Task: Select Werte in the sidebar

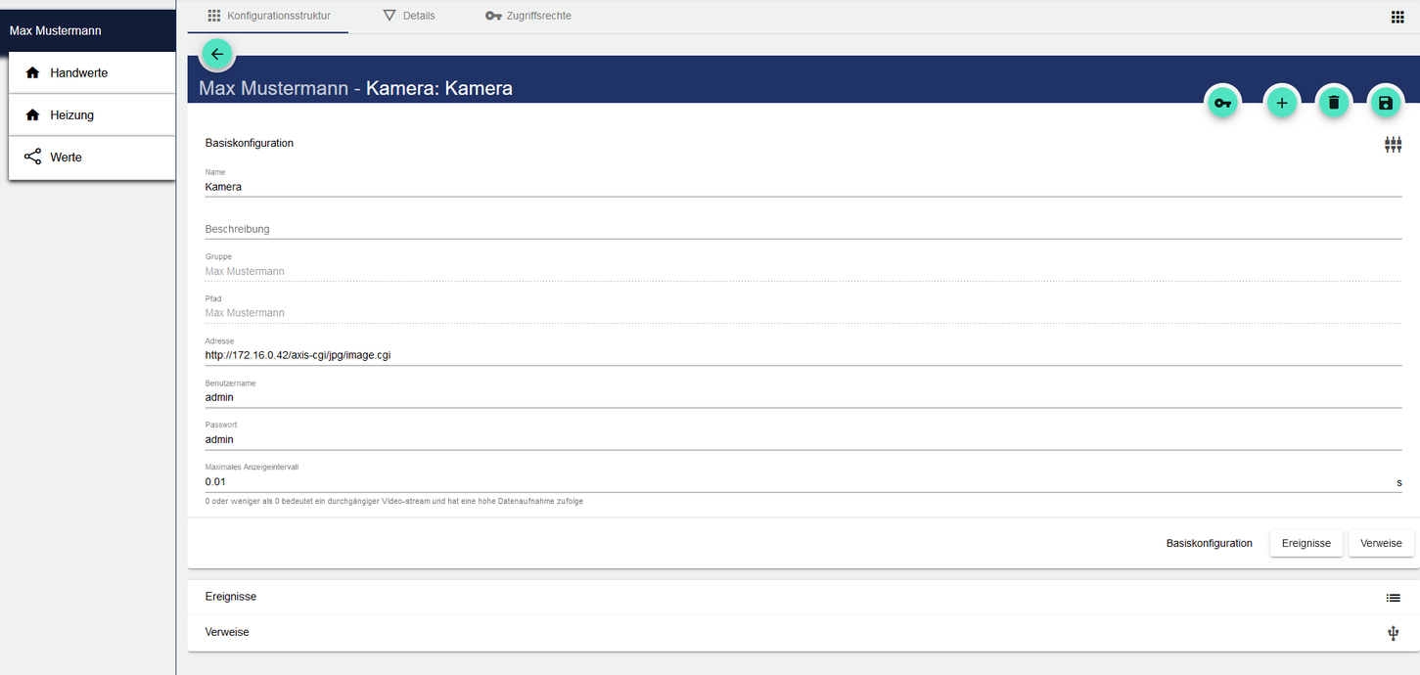Action: tap(67, 157)
